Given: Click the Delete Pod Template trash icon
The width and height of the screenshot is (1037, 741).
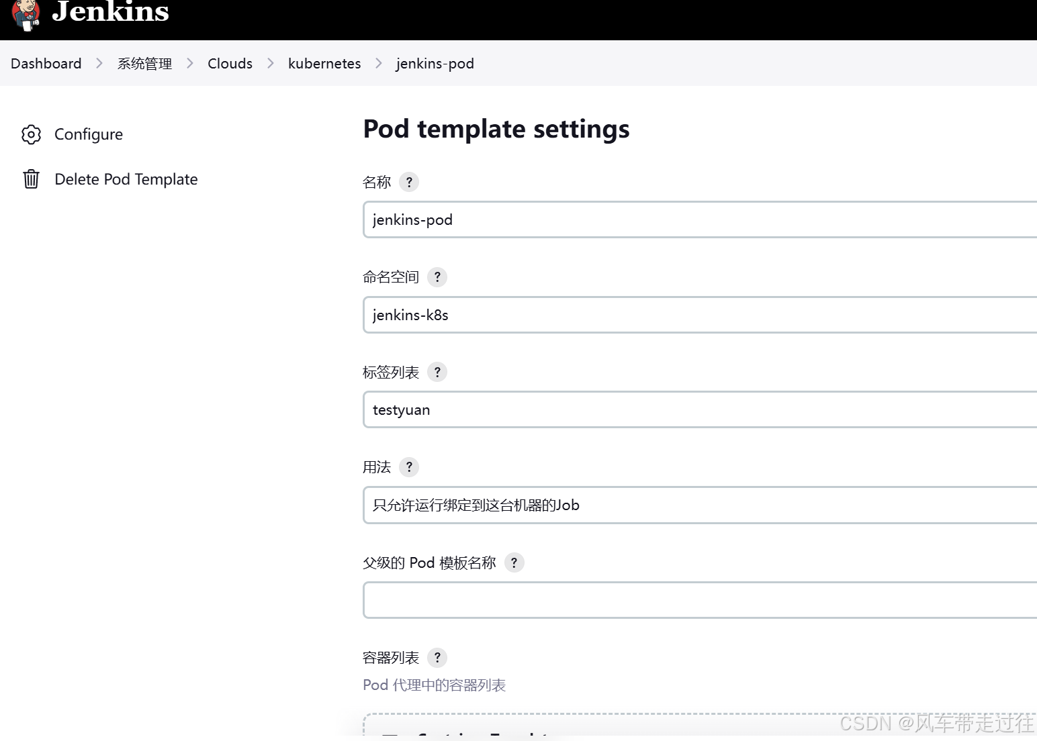Looking at the screenshot, I should [x=31, y=179].
